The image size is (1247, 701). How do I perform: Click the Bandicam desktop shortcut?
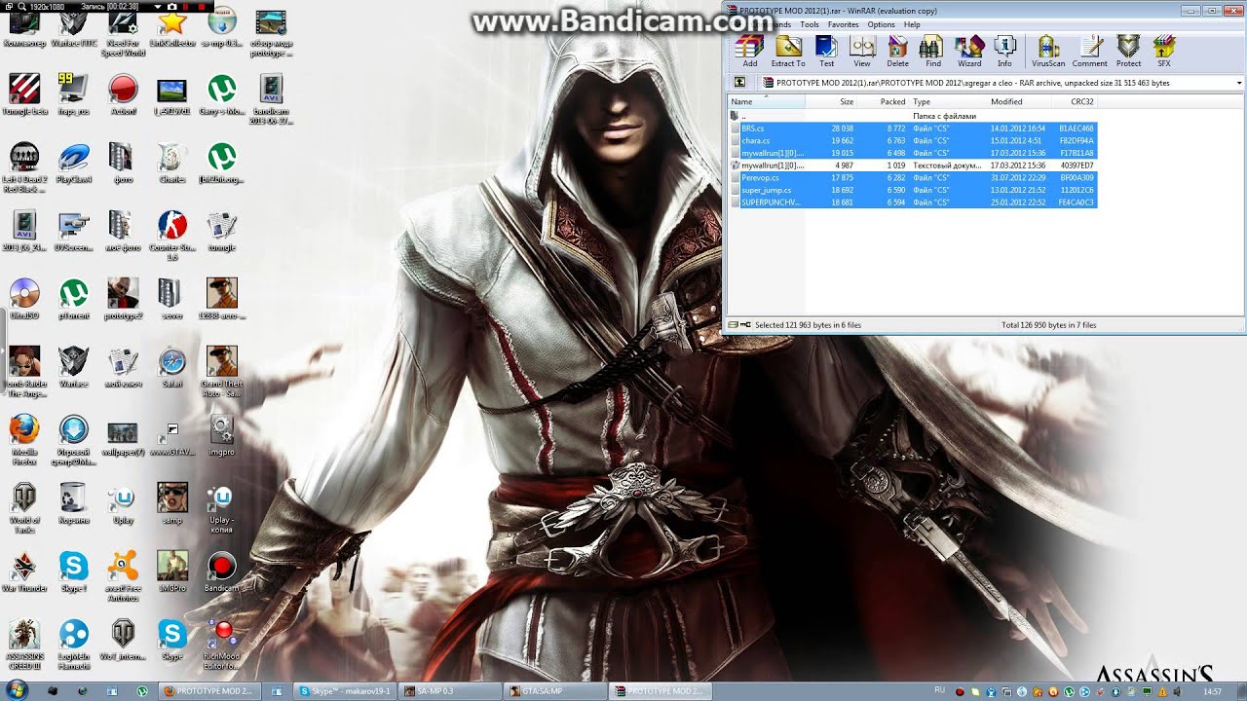coord(222,572)
